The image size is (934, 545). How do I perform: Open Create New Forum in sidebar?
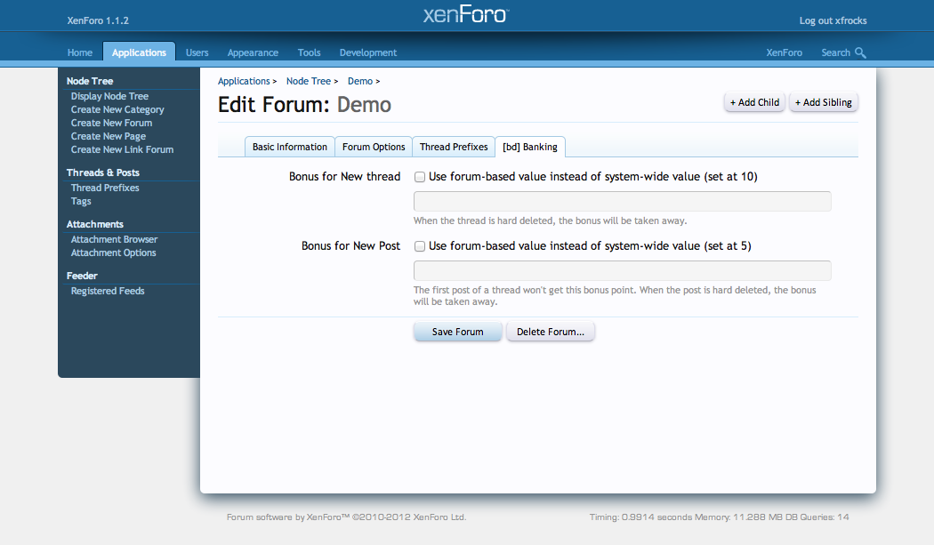tap(111, 123)
